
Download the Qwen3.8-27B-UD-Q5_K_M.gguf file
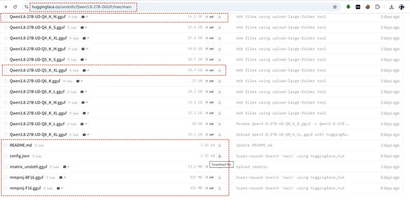(x=219, y=49)
